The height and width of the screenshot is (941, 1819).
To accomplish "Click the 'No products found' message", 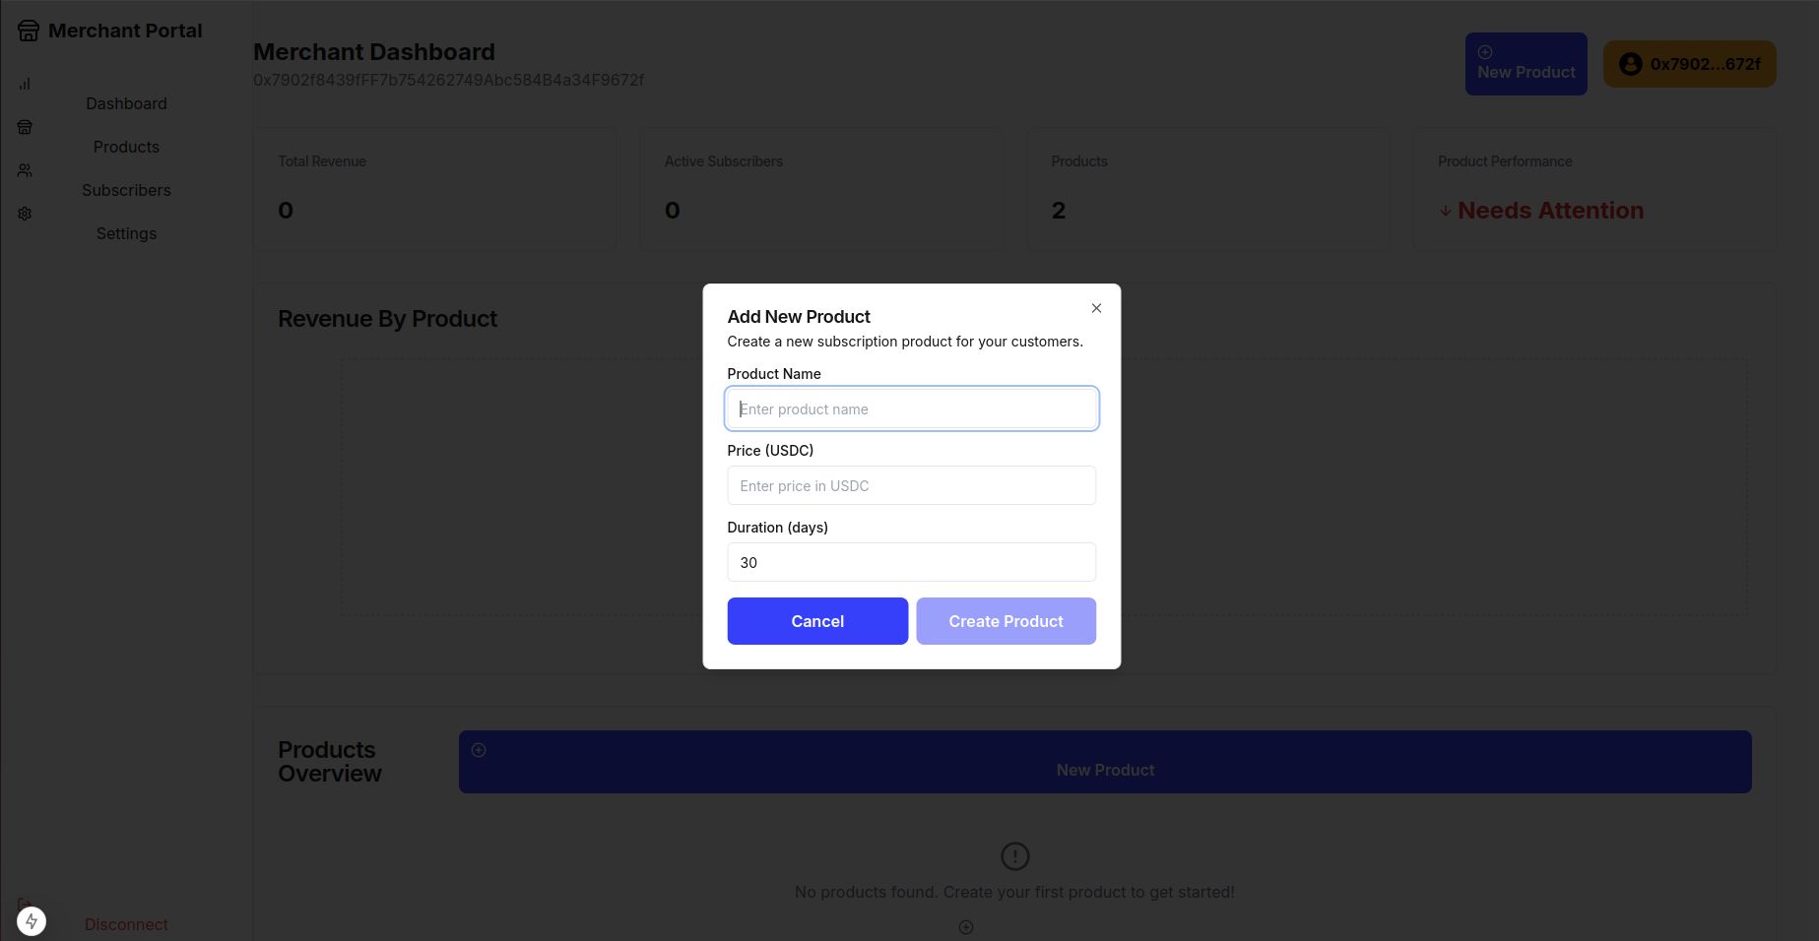I will click(x=1014, y=892).
